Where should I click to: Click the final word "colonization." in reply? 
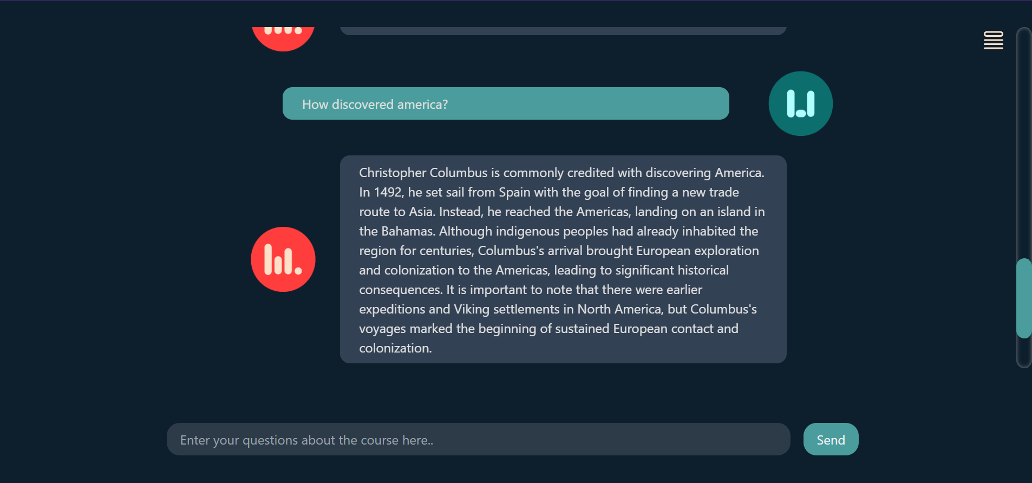tap(396, 348)
